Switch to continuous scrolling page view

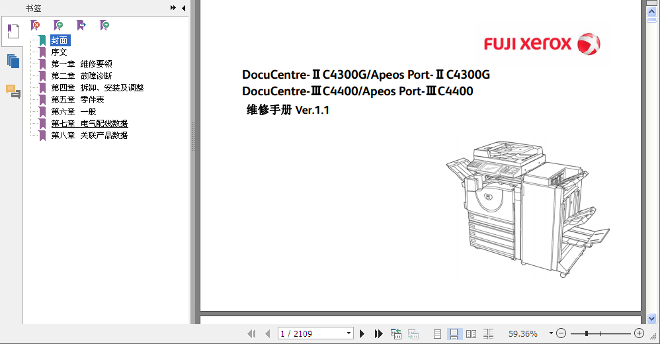point(454,334)
